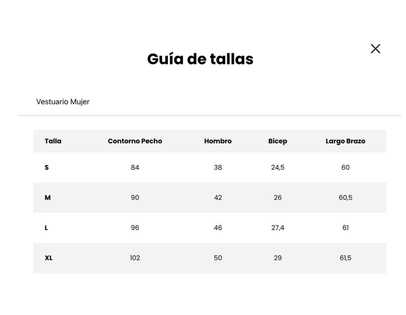
Task: Select the L size row label
Action: pyautogui.click(x=46, y=228)
